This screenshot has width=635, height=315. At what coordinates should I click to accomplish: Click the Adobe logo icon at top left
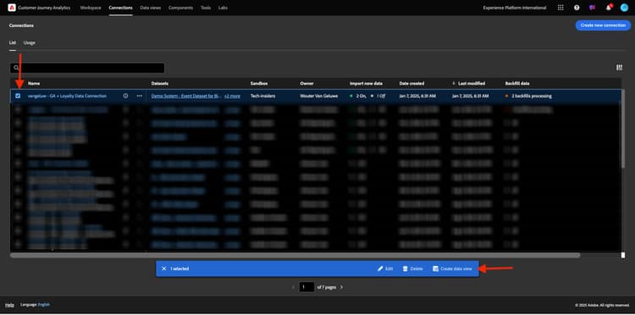(12, 8)
